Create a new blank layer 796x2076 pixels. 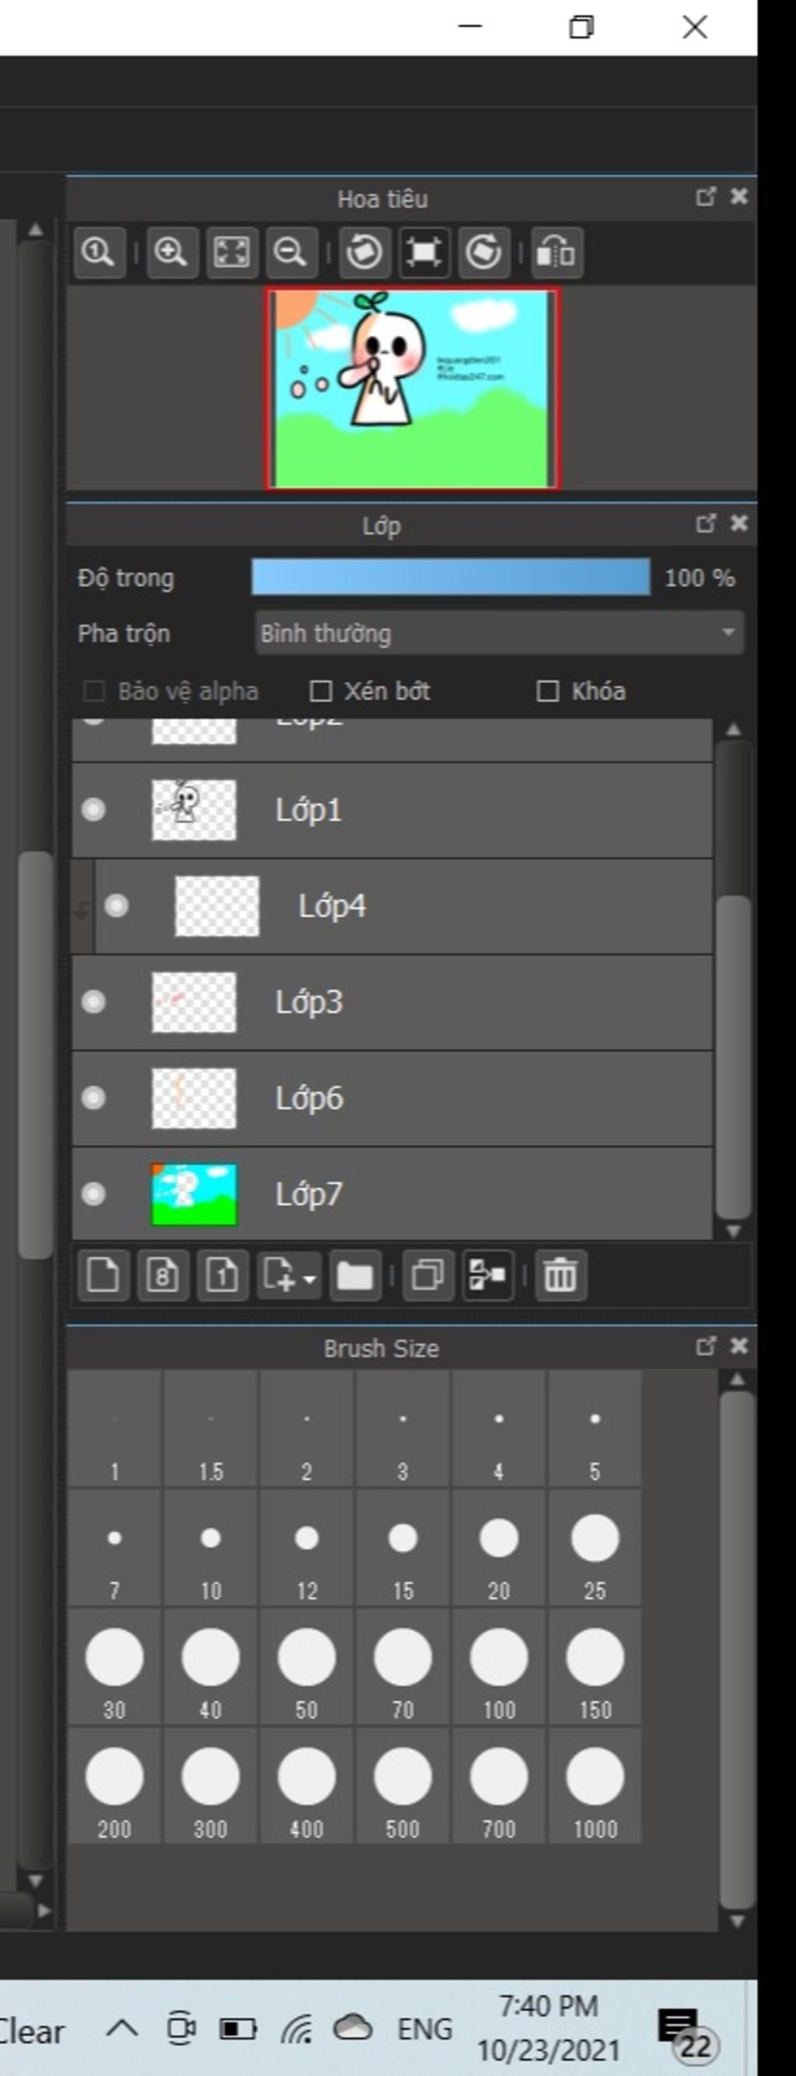(x=103, y=1275)
